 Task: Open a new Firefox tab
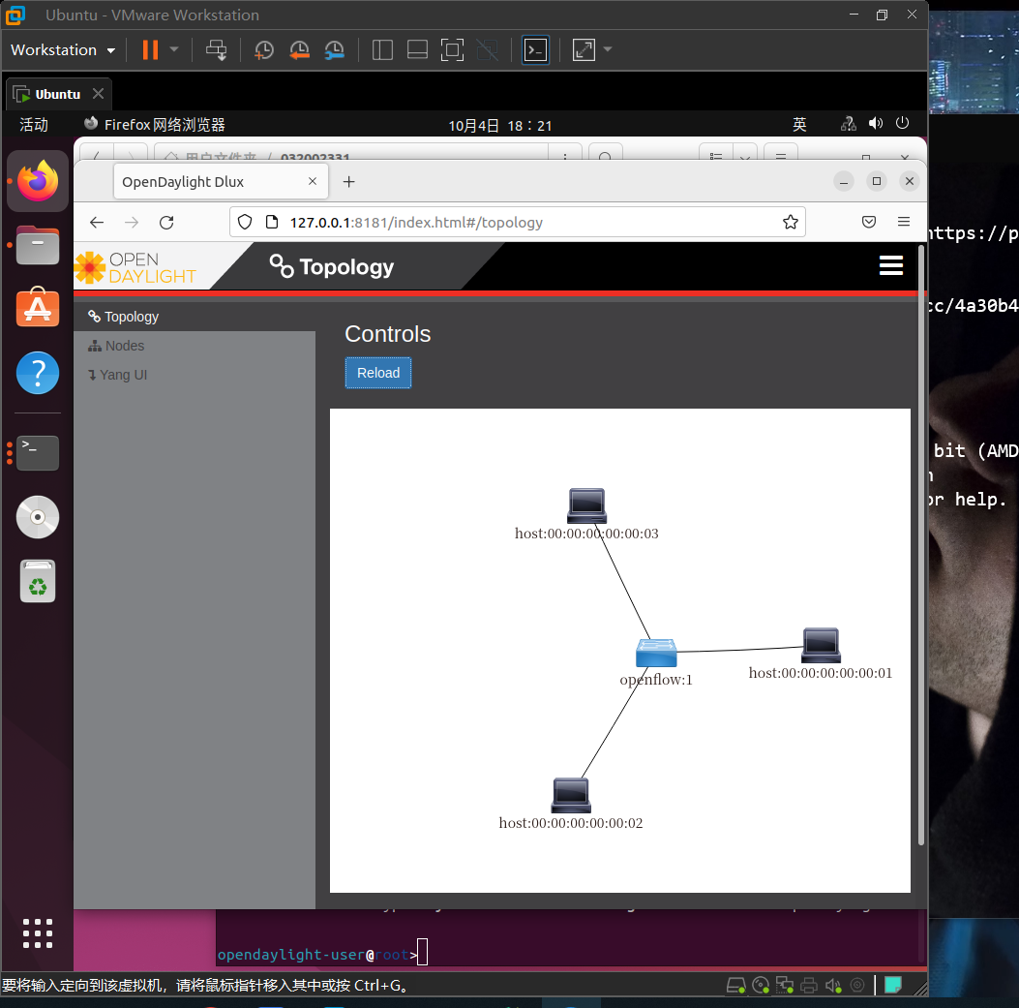click(349, 182)
